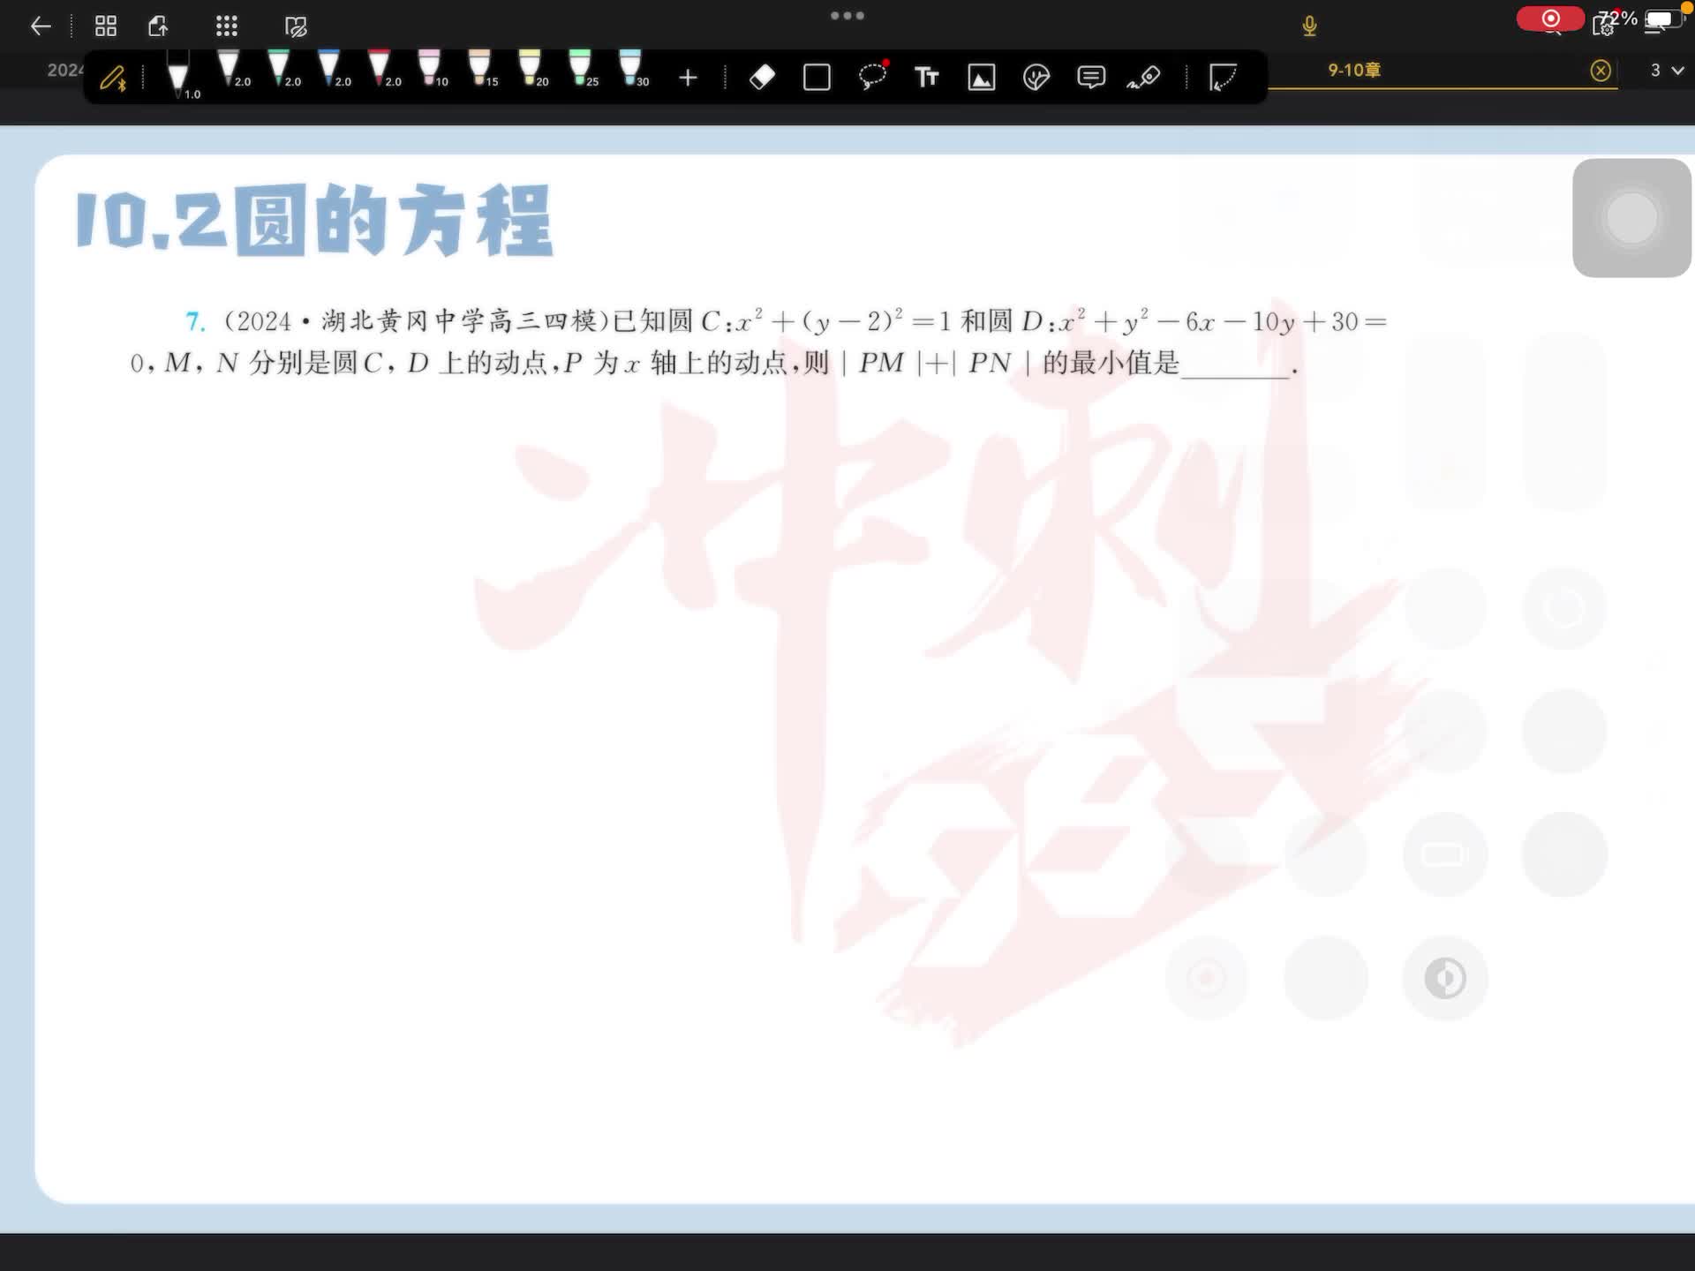Toggle the microphone recording
The height and width of the screenshot is (1271, 1695).
pos(1309,26)
